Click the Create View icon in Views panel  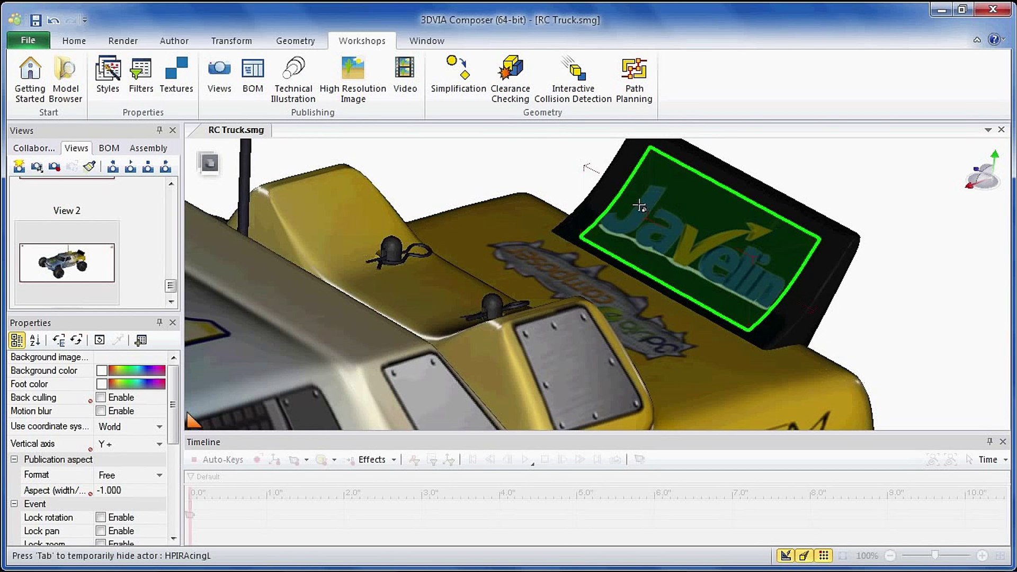19,167
